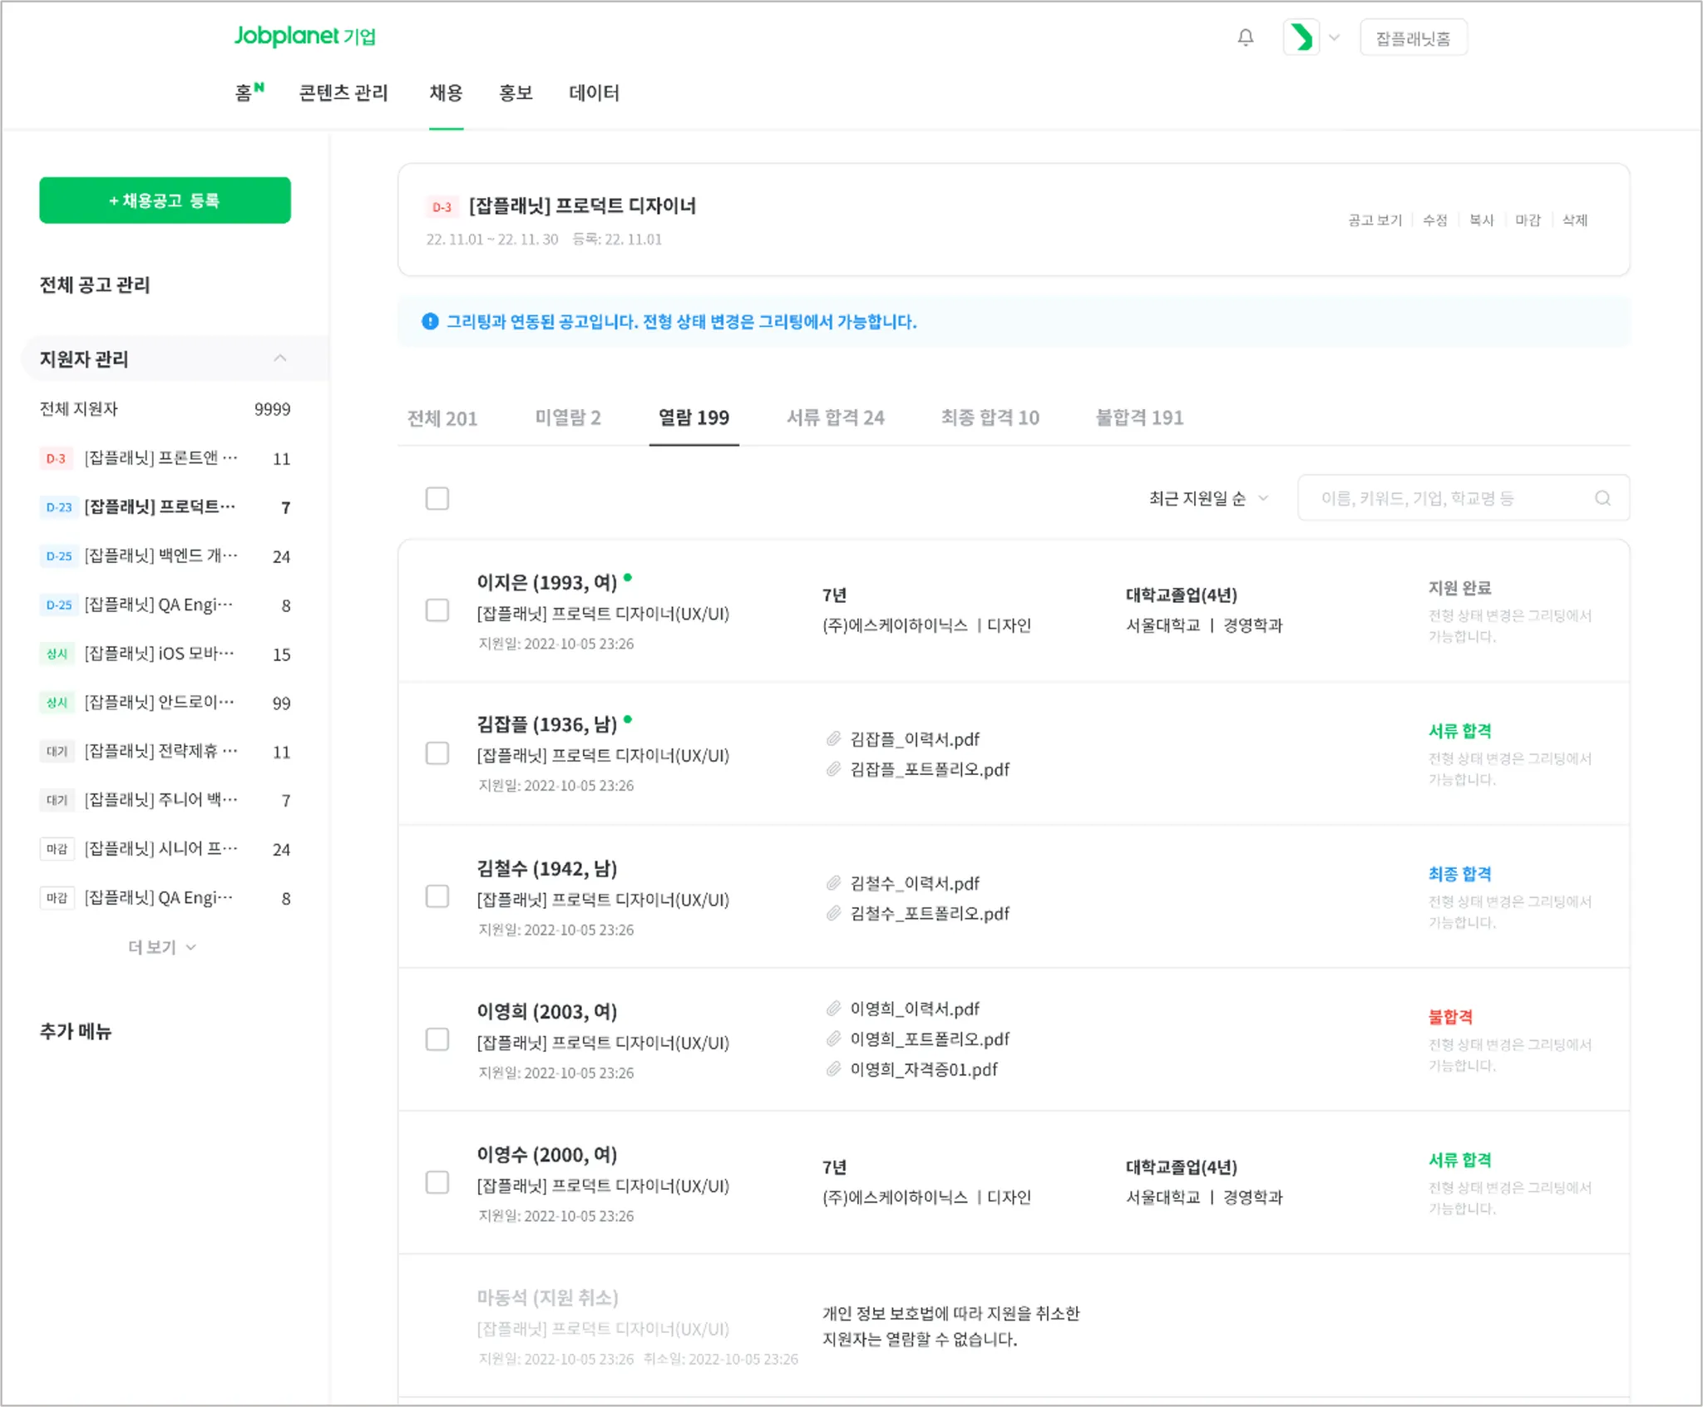The image size is (1703, 1407).
Task: Click the notification bell icon
Action: pyautogui.click(x=1245, y=37)
